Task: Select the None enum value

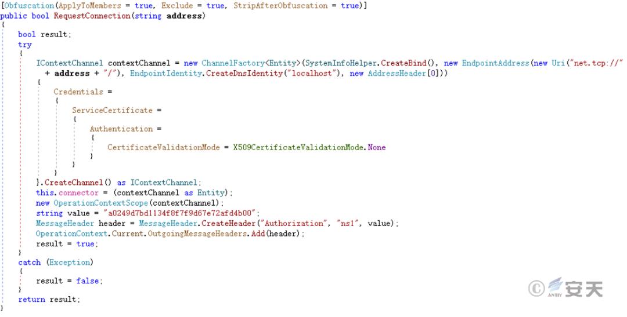Action: pyautogui.click(x=377, y=147)
